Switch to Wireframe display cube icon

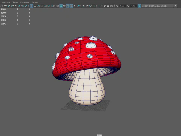tap(57, 6)
